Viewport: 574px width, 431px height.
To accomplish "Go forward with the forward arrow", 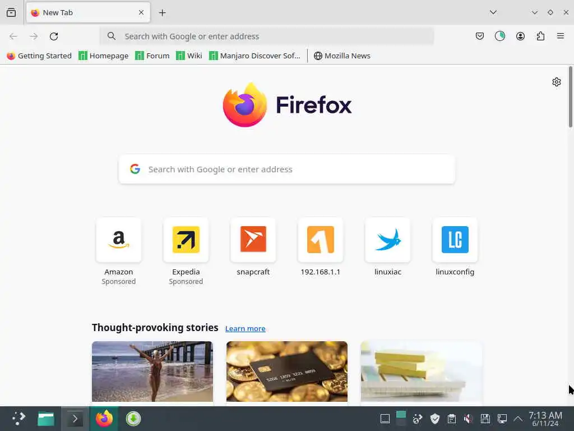I will pos(34,36).
